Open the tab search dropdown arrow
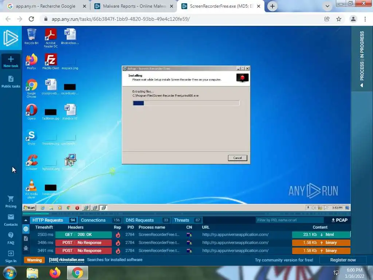Viewport: 373px width, 280px height. coord(327,6)
